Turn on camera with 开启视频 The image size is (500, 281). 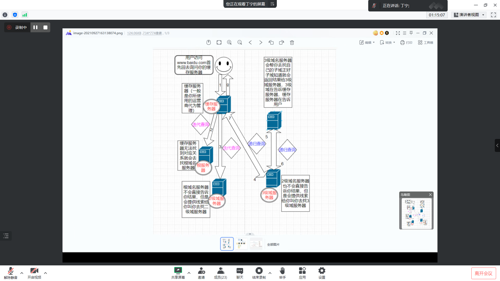tap(34, 273)
